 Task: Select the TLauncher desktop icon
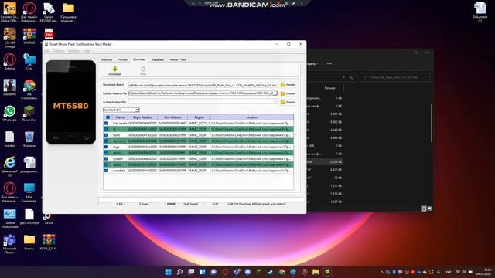pos(29,114)
